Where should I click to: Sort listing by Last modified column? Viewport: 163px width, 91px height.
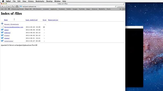coord(32,20)
